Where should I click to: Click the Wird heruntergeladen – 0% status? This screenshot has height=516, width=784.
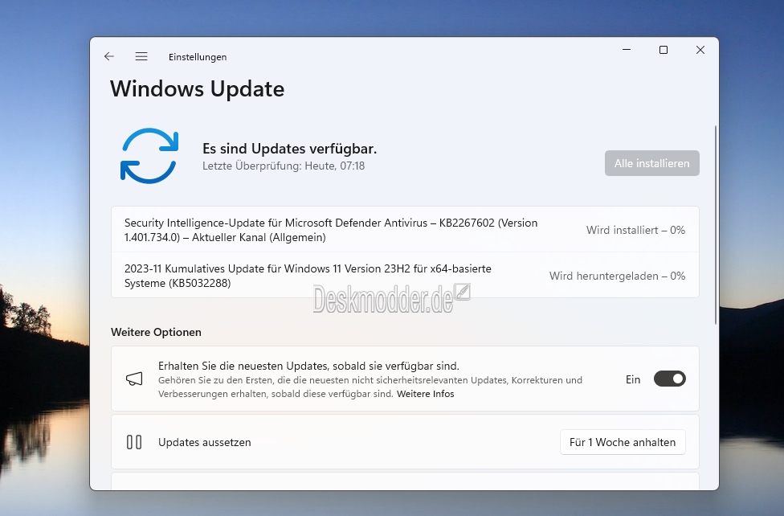point(617,276)
